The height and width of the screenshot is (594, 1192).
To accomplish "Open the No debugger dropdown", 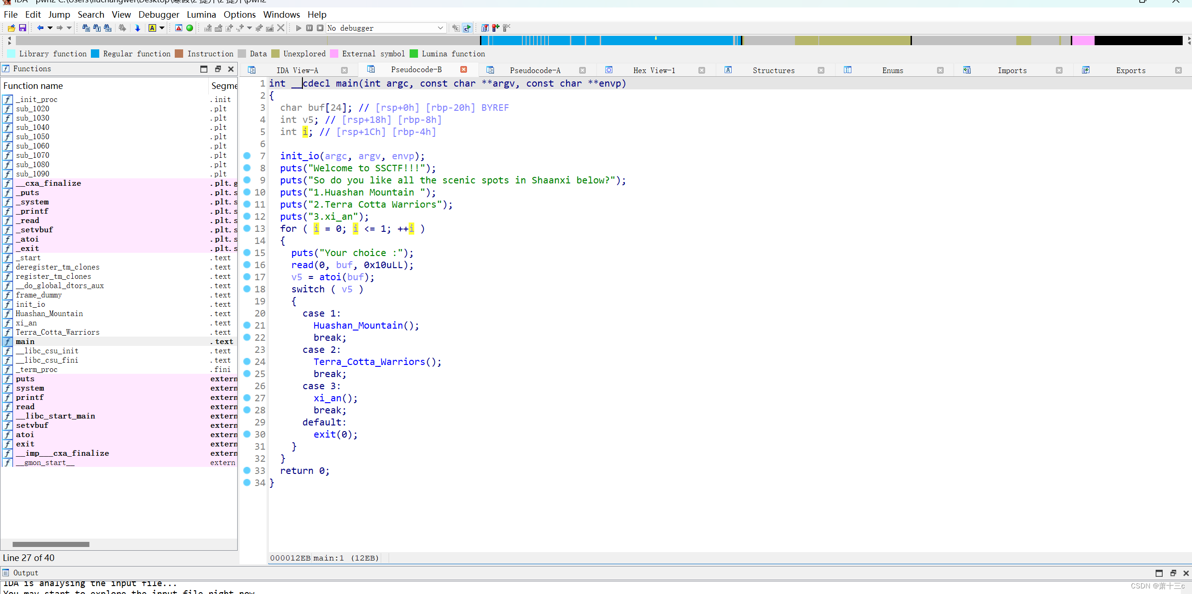I will (x=439, y=28).
